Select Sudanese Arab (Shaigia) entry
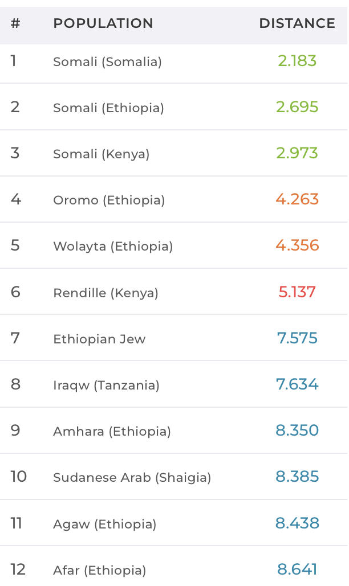This screenshot has height=586, width=349. click(132, 477)
